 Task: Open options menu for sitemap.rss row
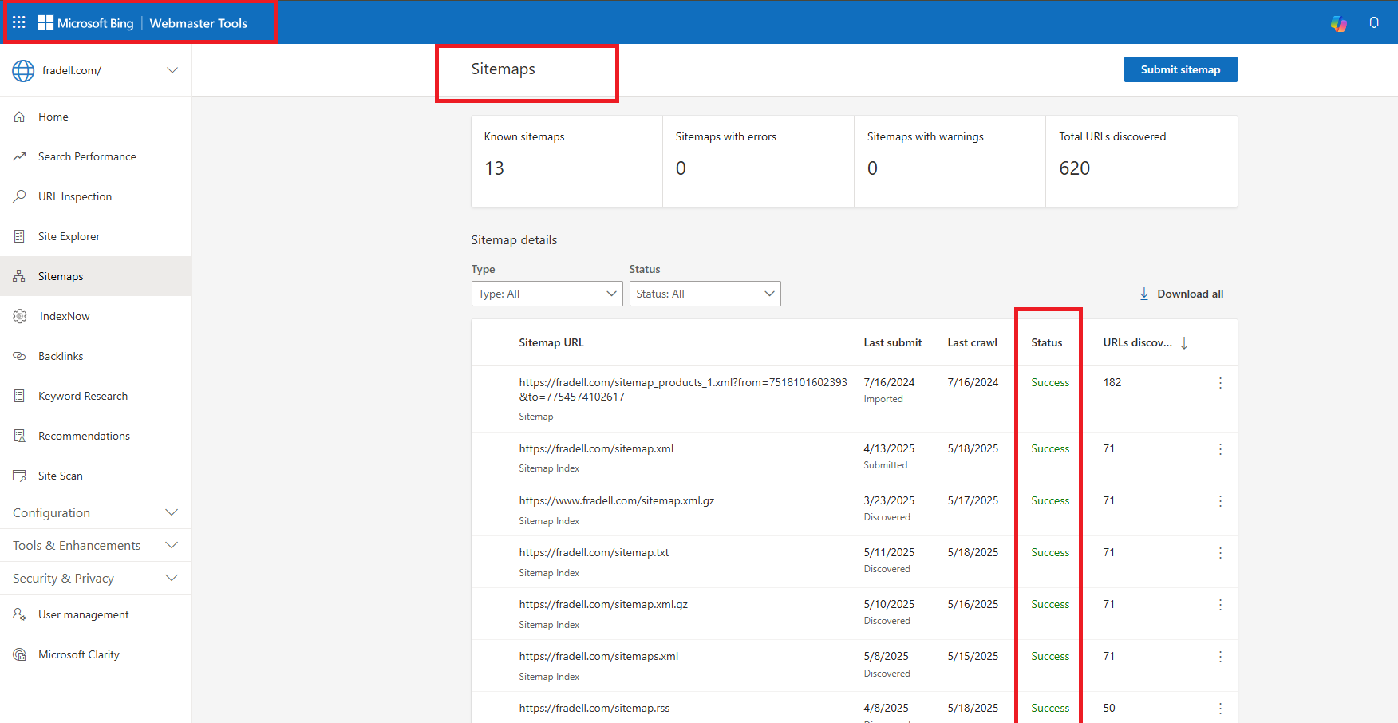click(1220, 708)
